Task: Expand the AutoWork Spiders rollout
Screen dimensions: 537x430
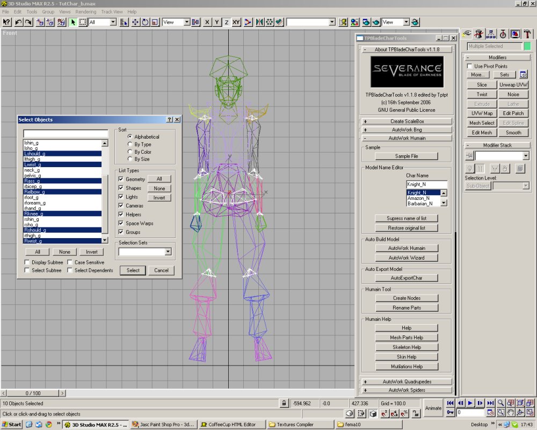Action: tap(407, 390)
